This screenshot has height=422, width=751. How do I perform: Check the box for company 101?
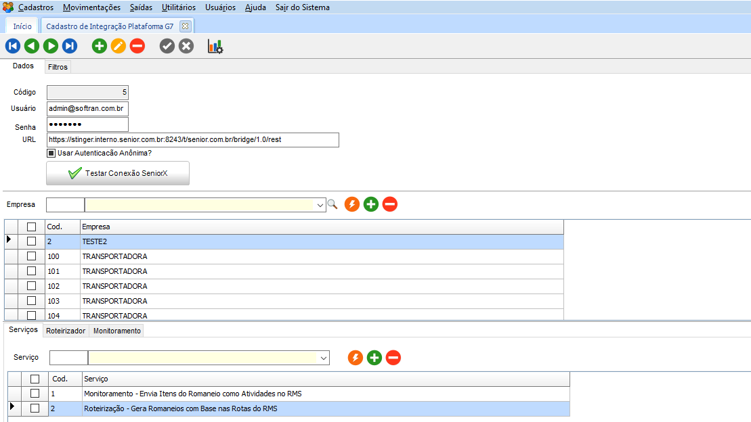coord(32,271)
